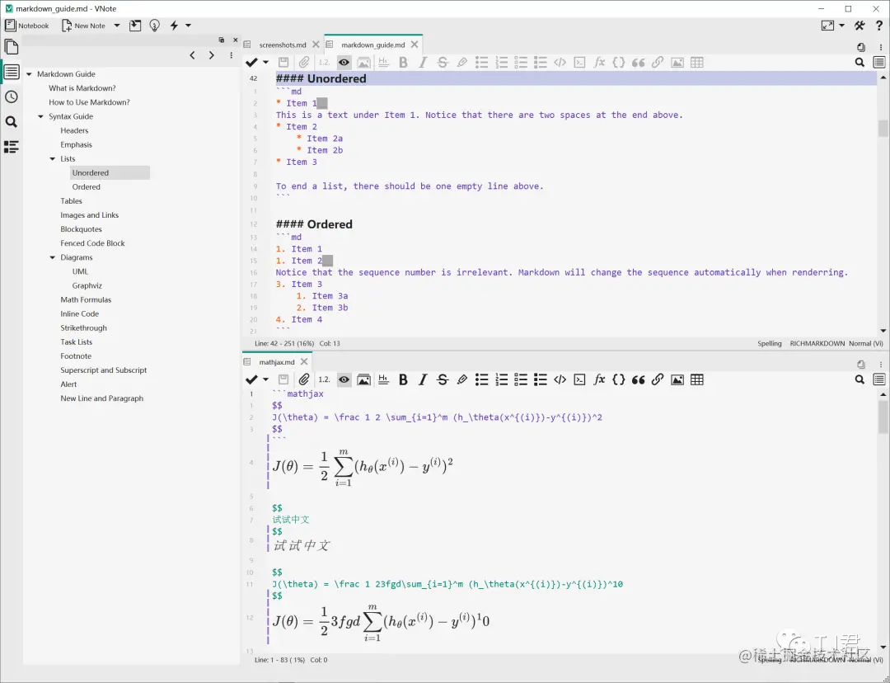
Task: Open the help question mark icon
Action: 878,26
